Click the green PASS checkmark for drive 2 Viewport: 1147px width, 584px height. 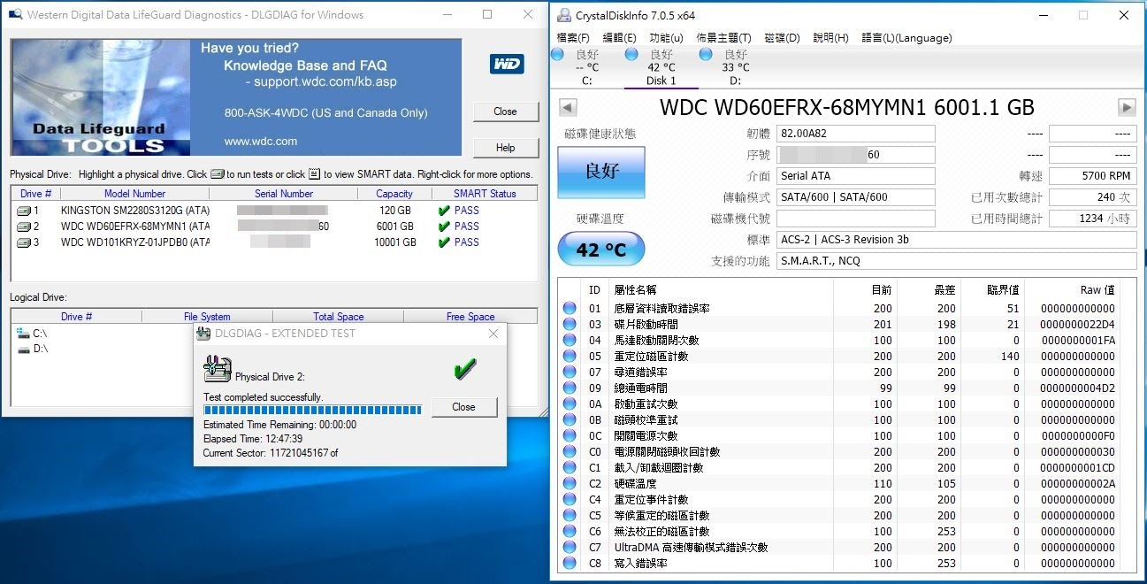[444, 227]
